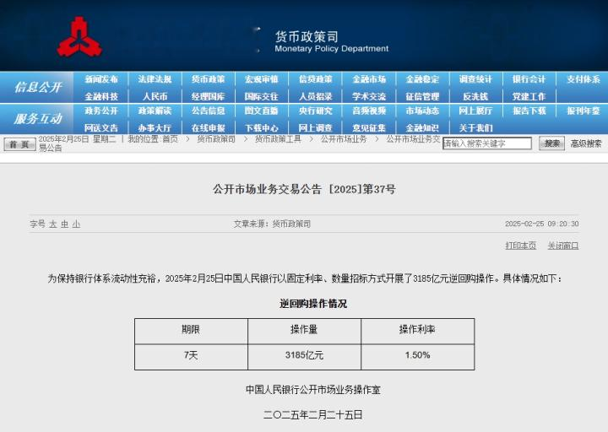The height and width of the screenshot is (432, 608).
Task: Open the 报告下载 page
Action: 529,111
